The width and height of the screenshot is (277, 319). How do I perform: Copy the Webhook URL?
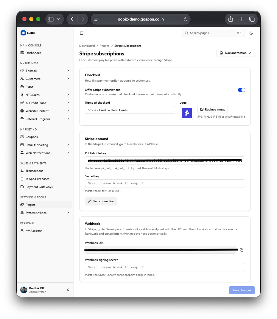click(x=242, y=250)
